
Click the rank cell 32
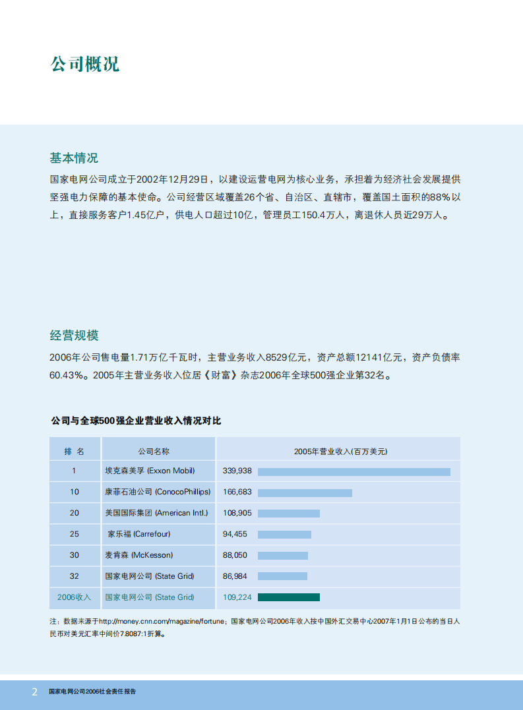(75, 576)
